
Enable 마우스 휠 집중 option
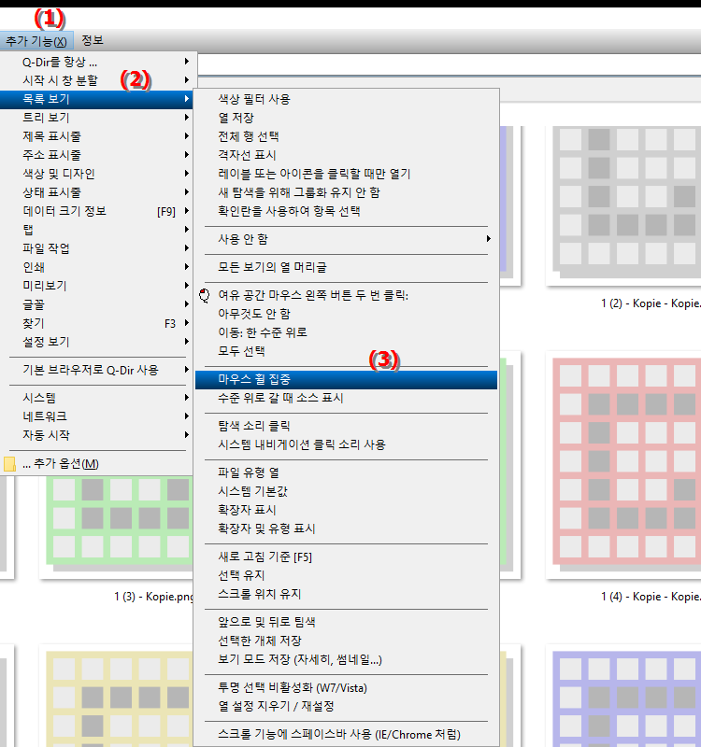tap(346, 380)
